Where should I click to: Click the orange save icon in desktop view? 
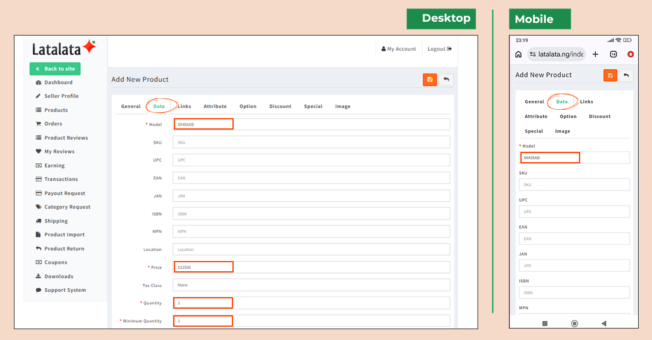[430, 80]
